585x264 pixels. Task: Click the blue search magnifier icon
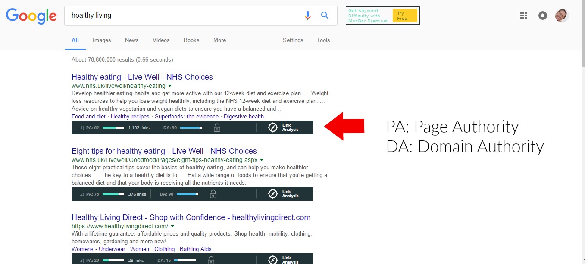point(325,16)
